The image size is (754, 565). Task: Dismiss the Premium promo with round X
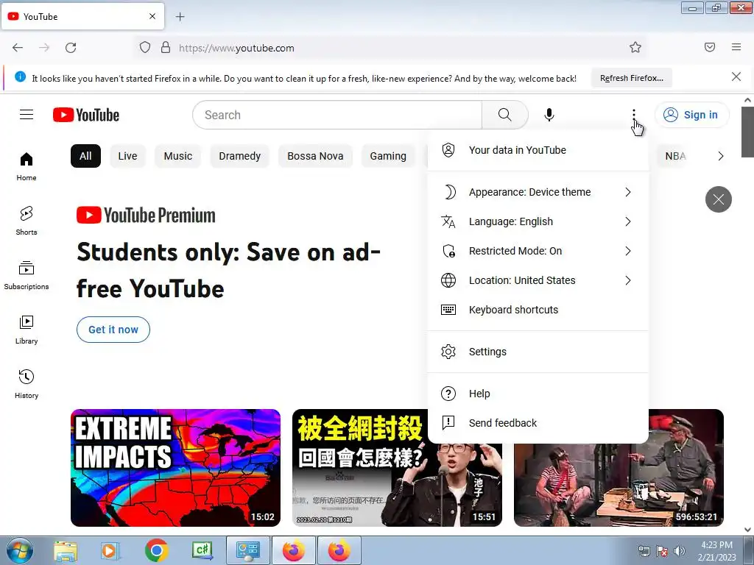[719, 199]
